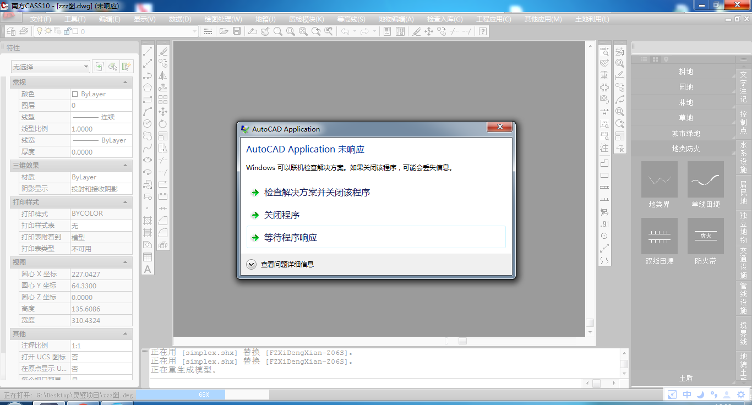Viewport: 752px width, 405px height.
Task: Click the layer properties manager icon
Action: [x=11, y=31]
